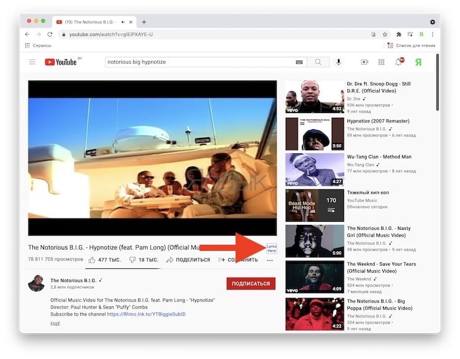Share the video via Поделиться
This screenshot has height=359, width=460.
188,260
